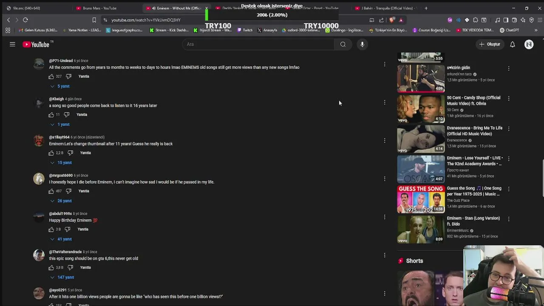Expand 5 yanıt replies under @P71-Undead
This screenshot has height=306, width=544.
coord(60,86)
